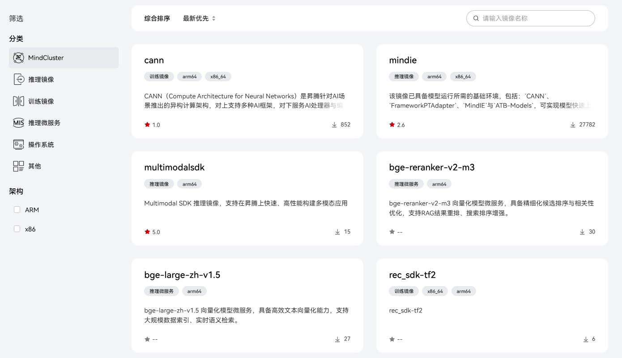
Task: Click the download icon on rec_sdk-tf2 card
Action: (x=586, y=339)
